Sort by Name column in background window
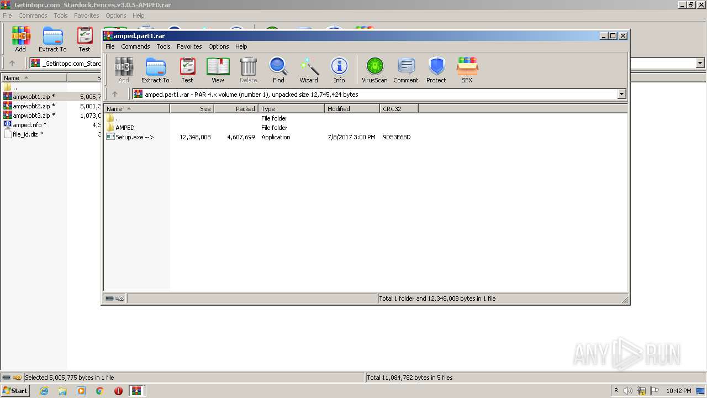Viewport: 707px width, 398px height. point(34,78)
